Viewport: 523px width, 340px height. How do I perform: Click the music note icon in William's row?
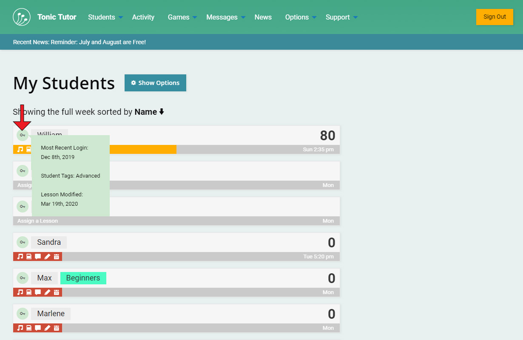(20, 150)
